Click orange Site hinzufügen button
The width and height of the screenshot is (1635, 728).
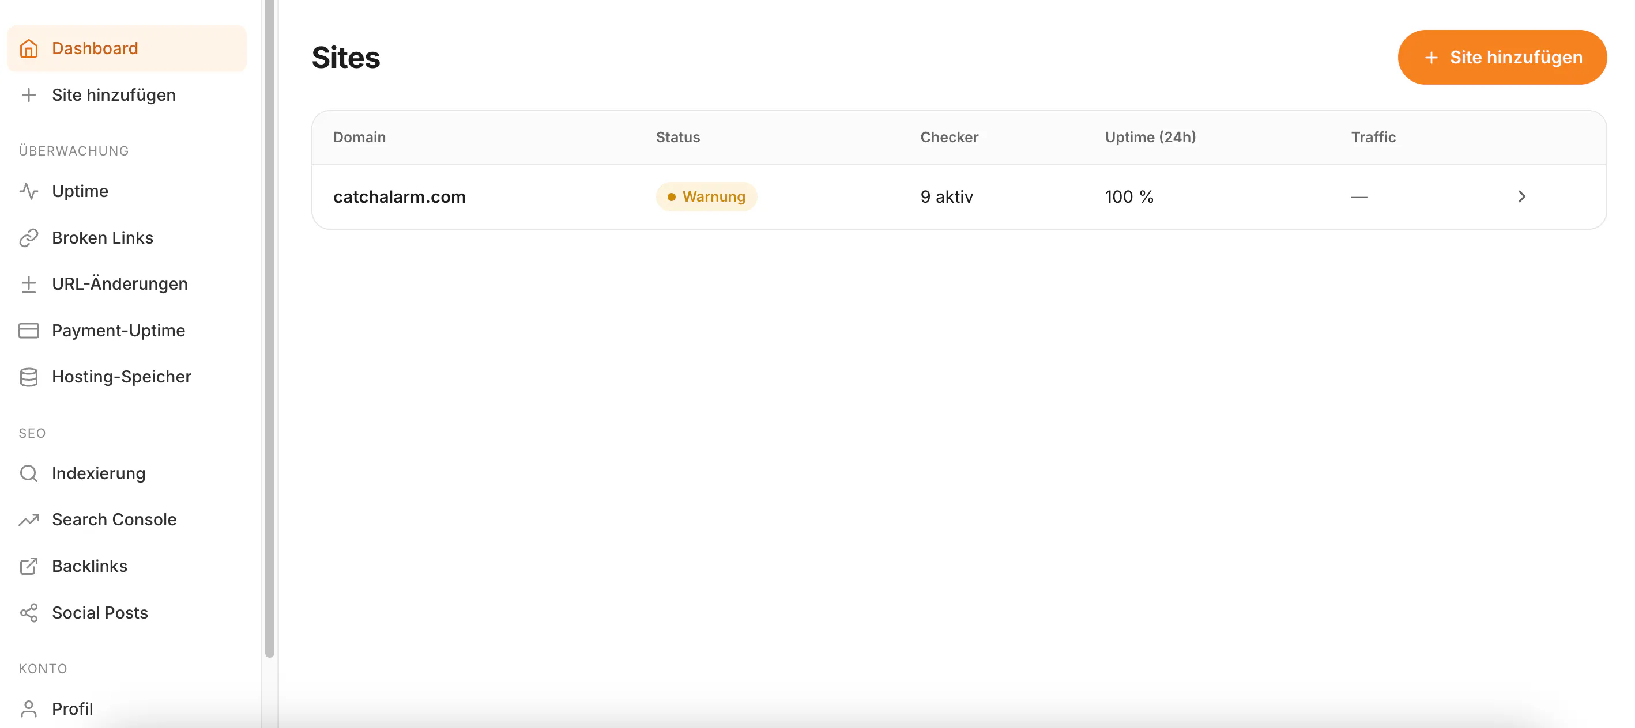coord(1502,58)
